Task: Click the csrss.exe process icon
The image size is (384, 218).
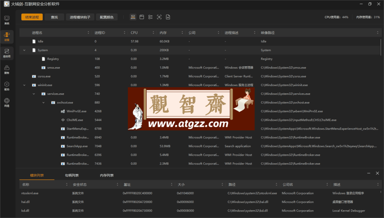Action: [x=34, y=76]
